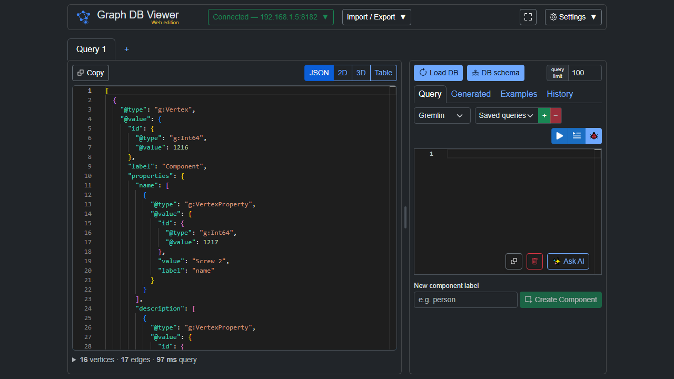Switch result view to 3D
Viewport: 674px width, 379px height.
pos(361,73)
